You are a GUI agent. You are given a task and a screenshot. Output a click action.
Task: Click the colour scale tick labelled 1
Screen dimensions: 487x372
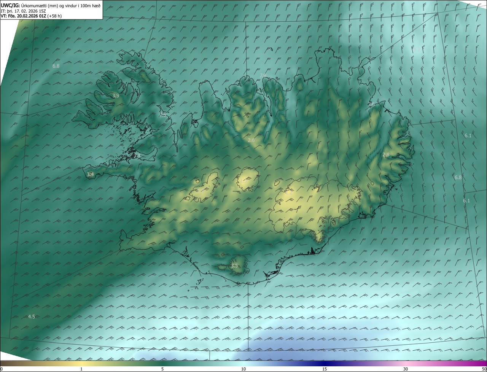coord(81,369)
